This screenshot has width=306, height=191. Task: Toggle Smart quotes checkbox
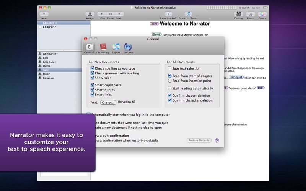[x=92, y=90]
